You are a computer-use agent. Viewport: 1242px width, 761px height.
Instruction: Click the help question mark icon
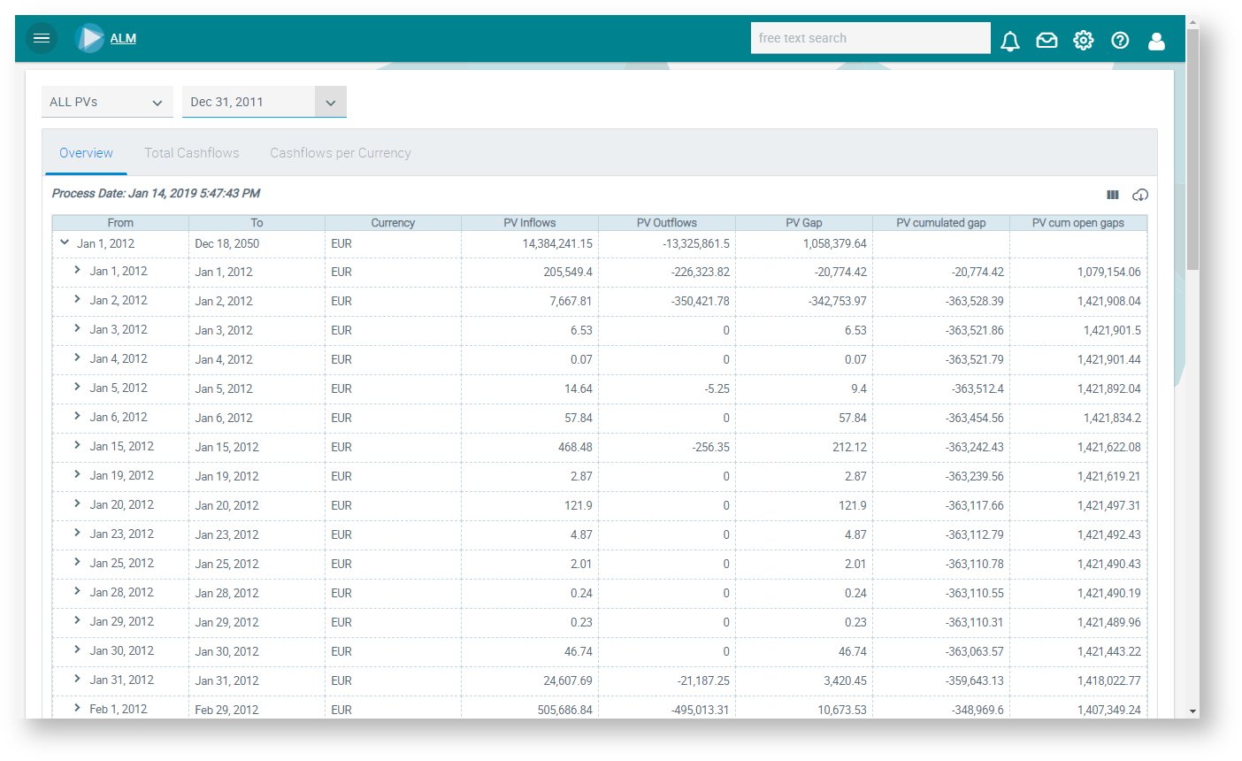[1120, 41]
